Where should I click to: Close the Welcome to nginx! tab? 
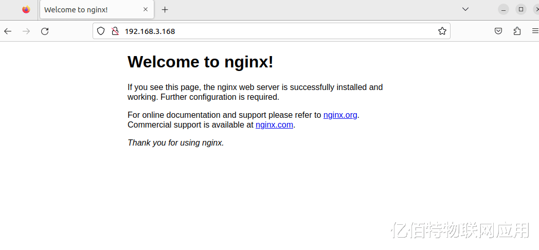click(x=146, y=10)
